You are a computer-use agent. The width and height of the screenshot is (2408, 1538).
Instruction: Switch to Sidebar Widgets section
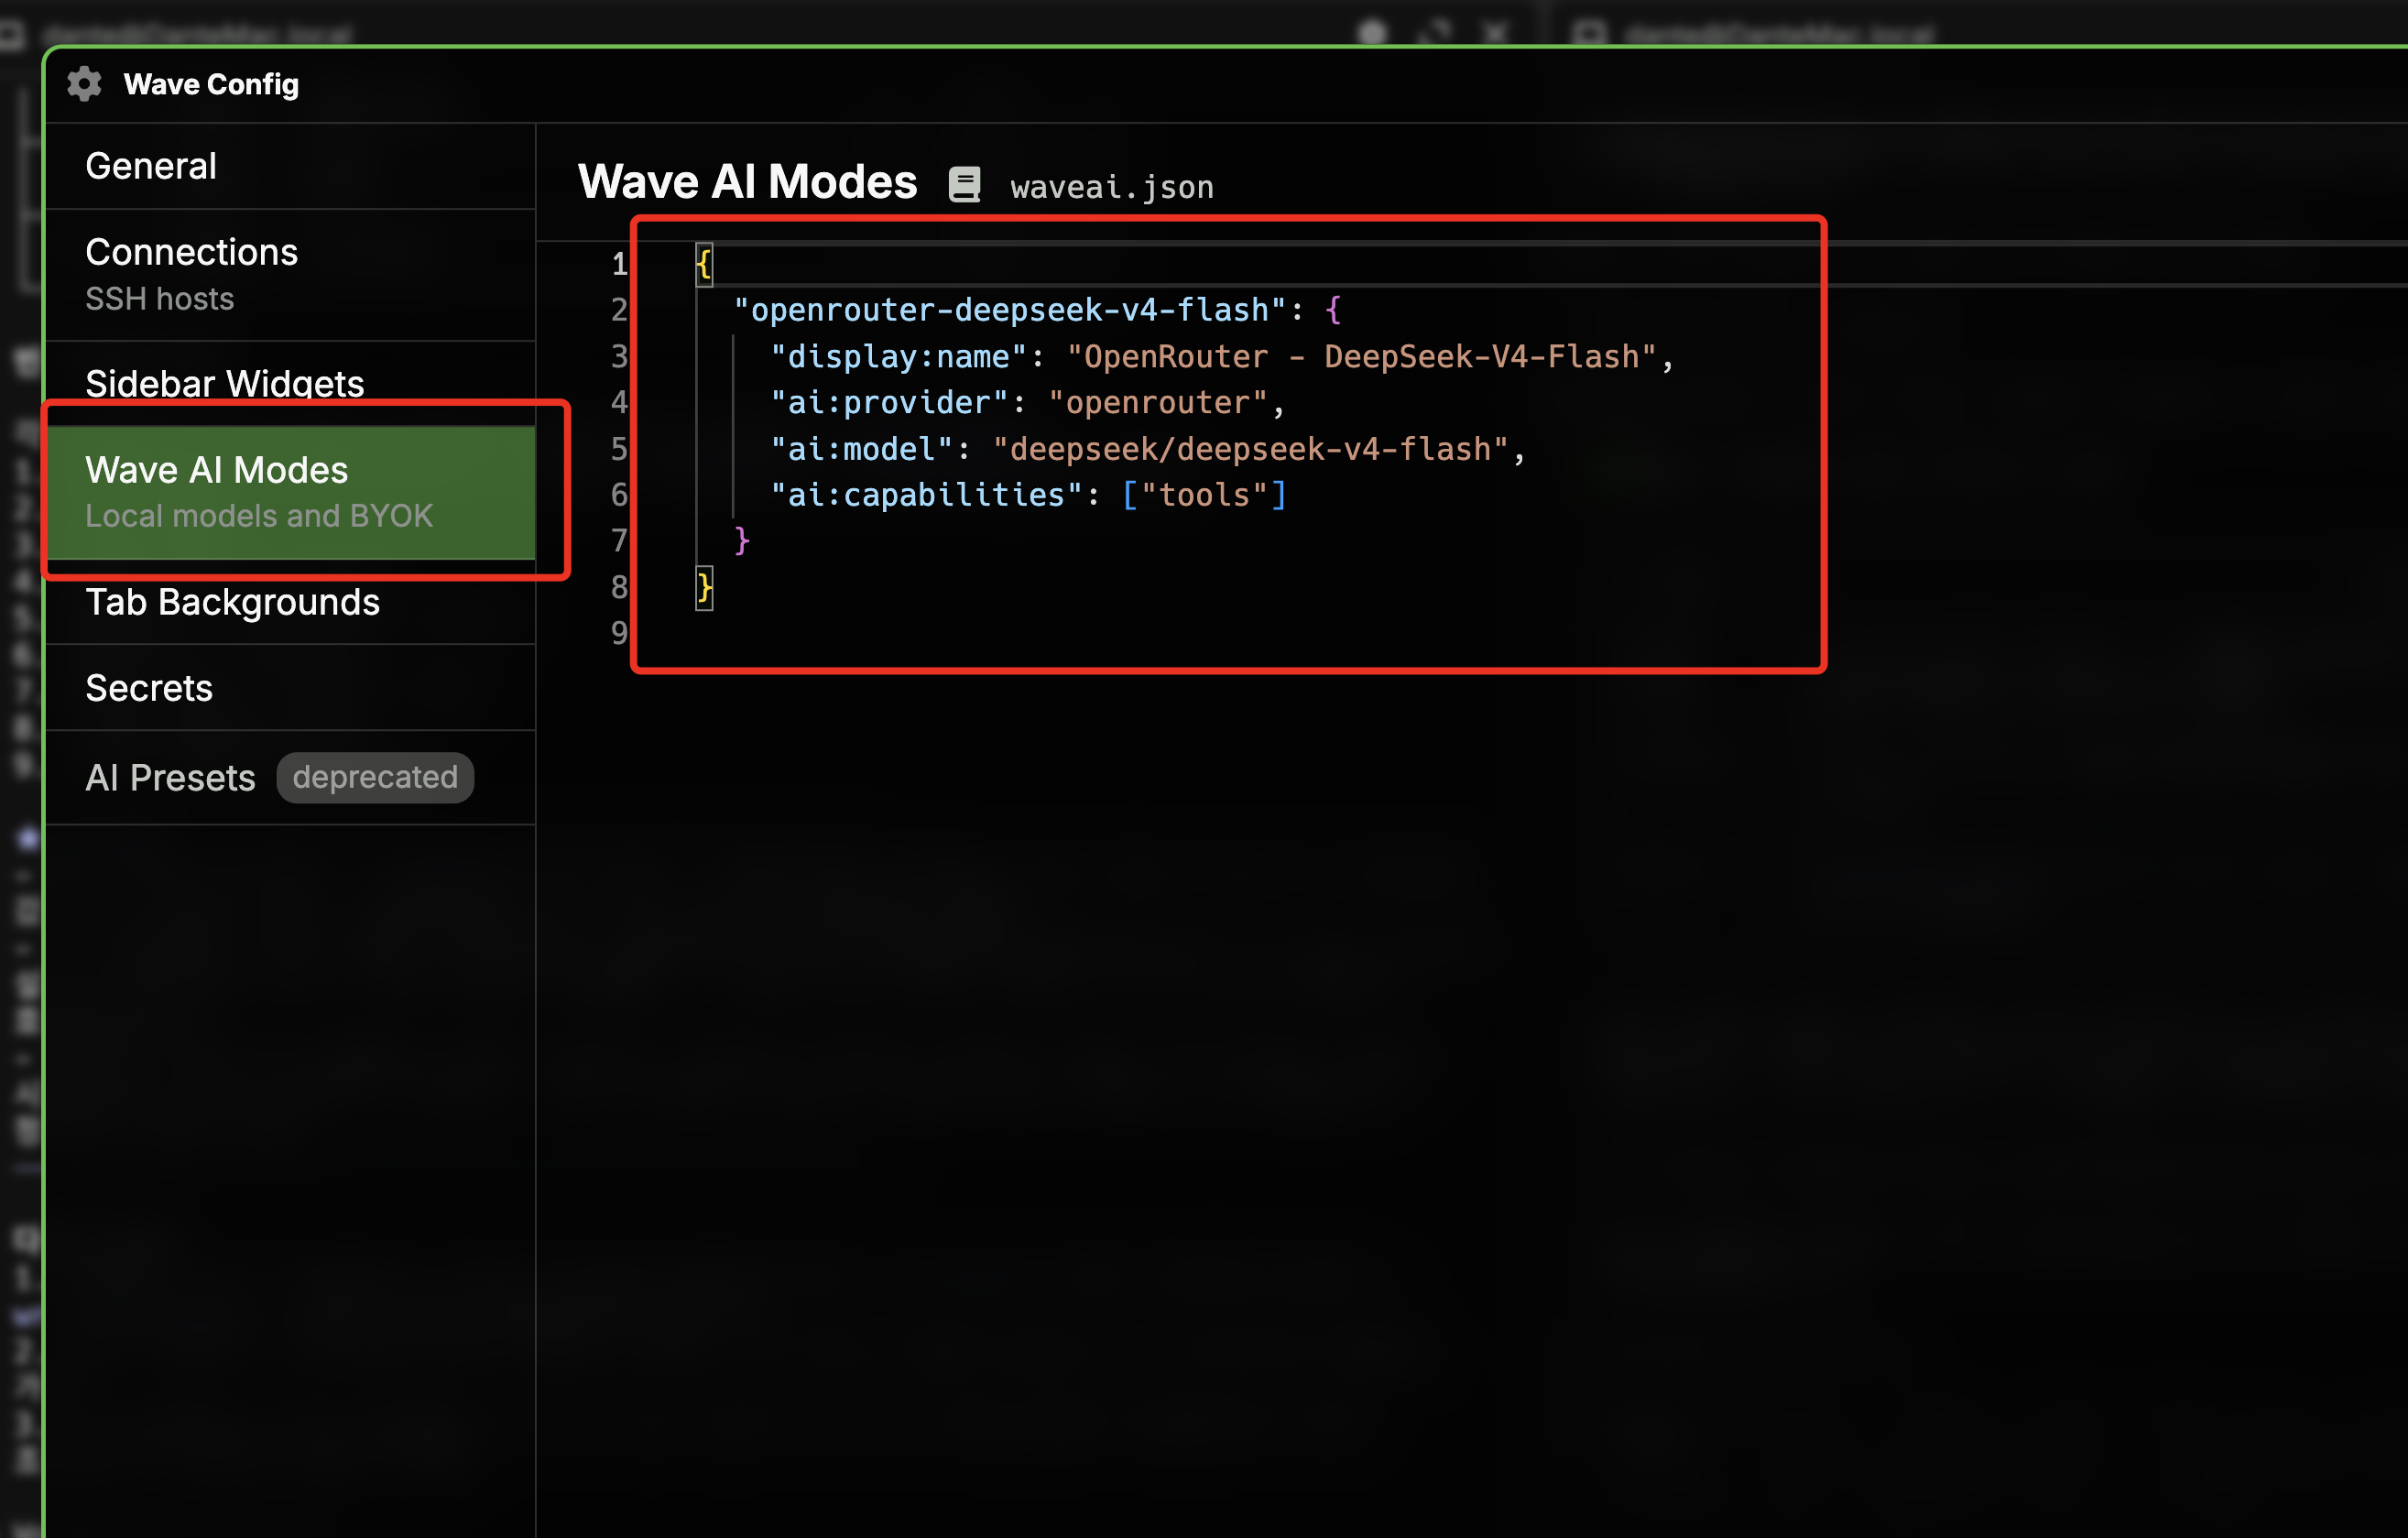tap(290, 384)
